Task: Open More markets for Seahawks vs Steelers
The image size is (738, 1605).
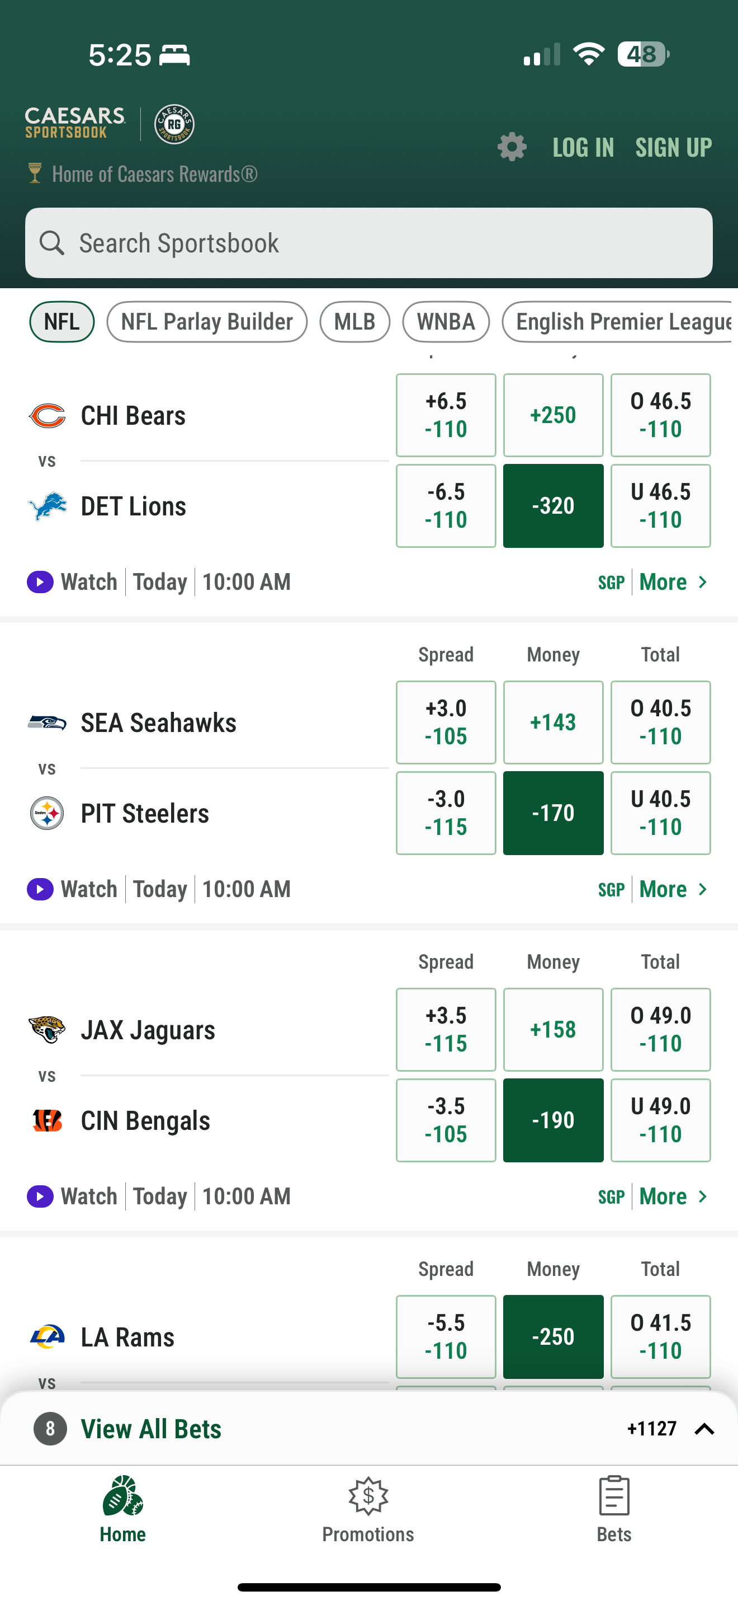Action: pos(673,889)
